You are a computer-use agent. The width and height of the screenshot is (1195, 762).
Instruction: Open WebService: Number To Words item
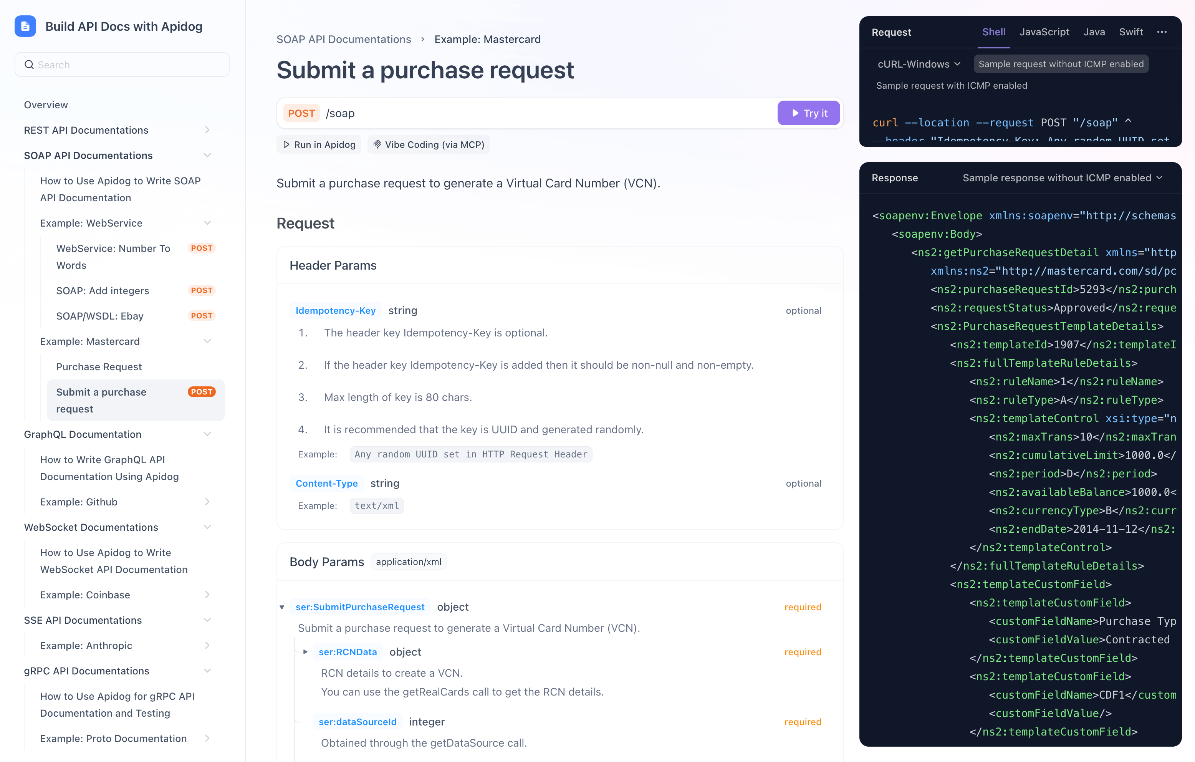point(113,257)
